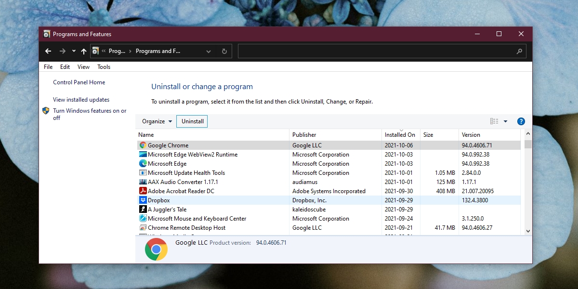This screenshot has height=289, width=578.
Task: Open the File menu
Action: click(x=48, y=67)
